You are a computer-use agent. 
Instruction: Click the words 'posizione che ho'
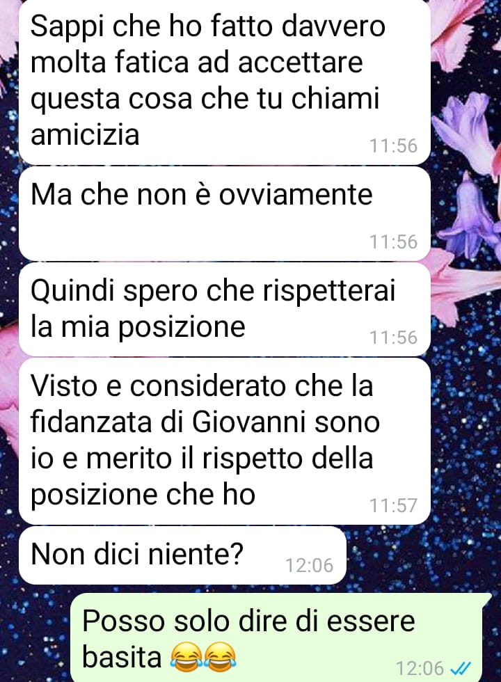[143, 494]
